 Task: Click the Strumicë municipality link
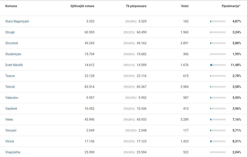point(12,43)
